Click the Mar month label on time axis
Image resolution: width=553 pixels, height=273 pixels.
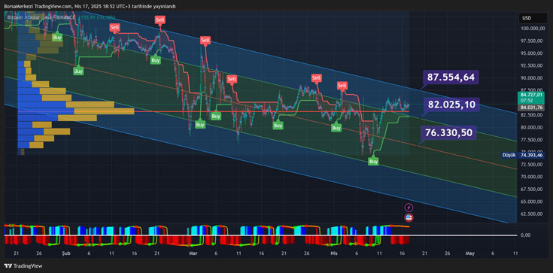(x=193, y=253)
